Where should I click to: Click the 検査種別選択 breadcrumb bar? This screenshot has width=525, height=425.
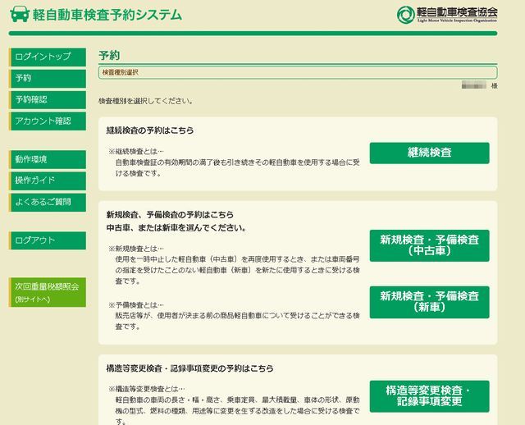pos(297,73)
